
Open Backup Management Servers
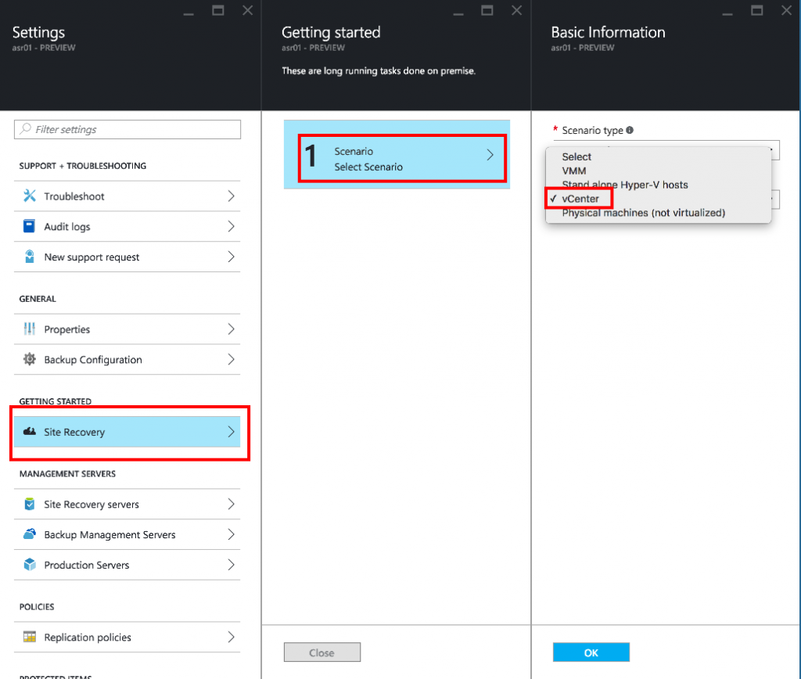click(x=128, y=534)
